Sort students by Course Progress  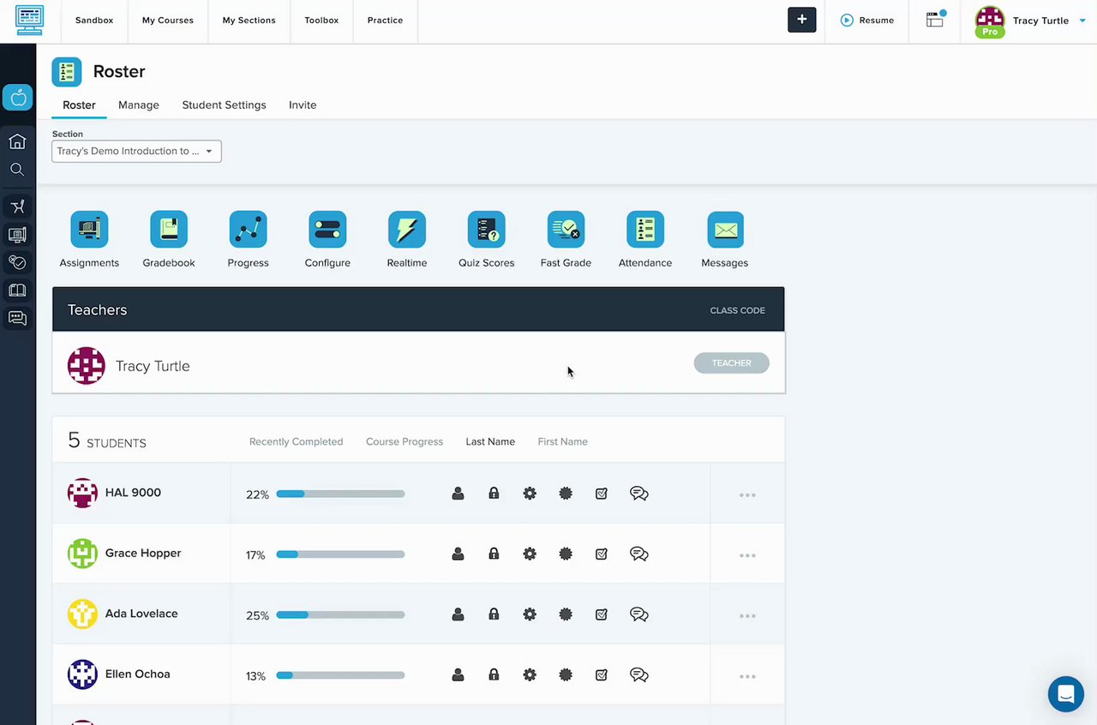[405, 441]
